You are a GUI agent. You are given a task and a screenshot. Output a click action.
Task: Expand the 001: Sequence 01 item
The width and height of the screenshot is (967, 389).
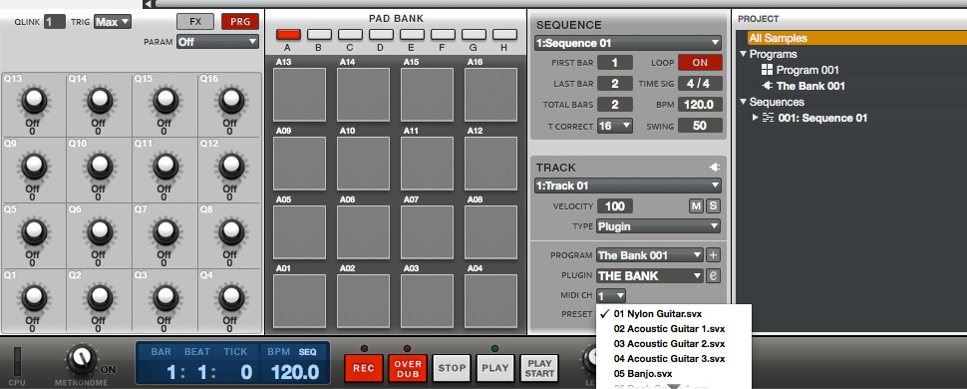coord(756,118)
